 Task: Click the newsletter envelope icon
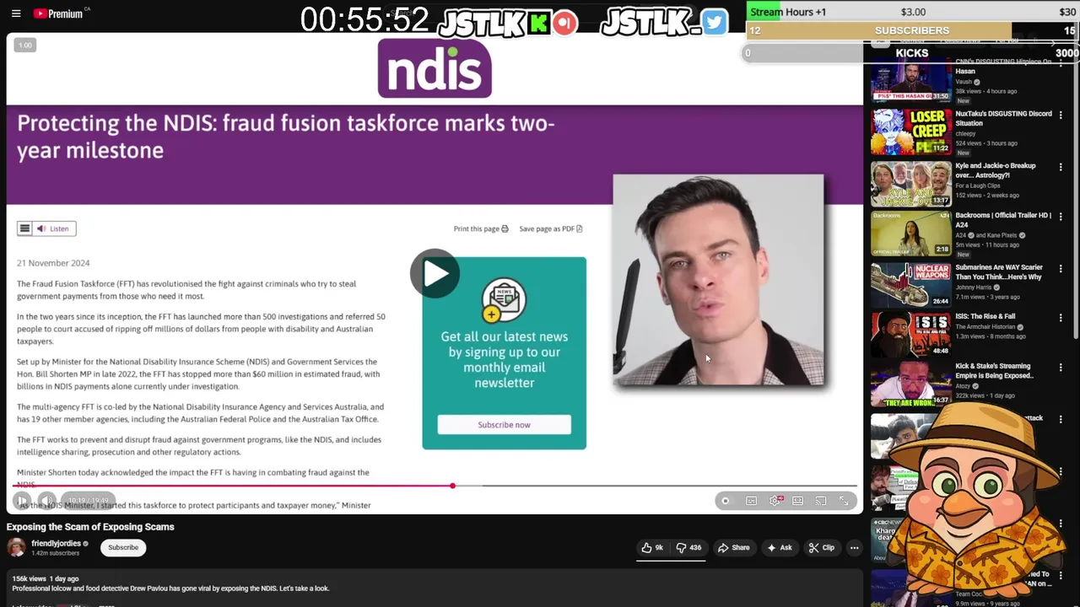[x=504, y=301]
